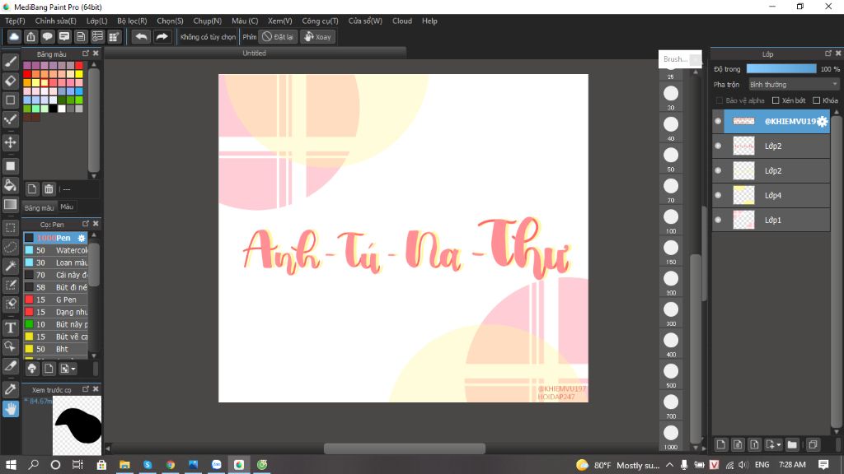Select the Lasso selection tool
Image resolution: width=844 pixels, height=474 pixels.
[x=10, y=247]
